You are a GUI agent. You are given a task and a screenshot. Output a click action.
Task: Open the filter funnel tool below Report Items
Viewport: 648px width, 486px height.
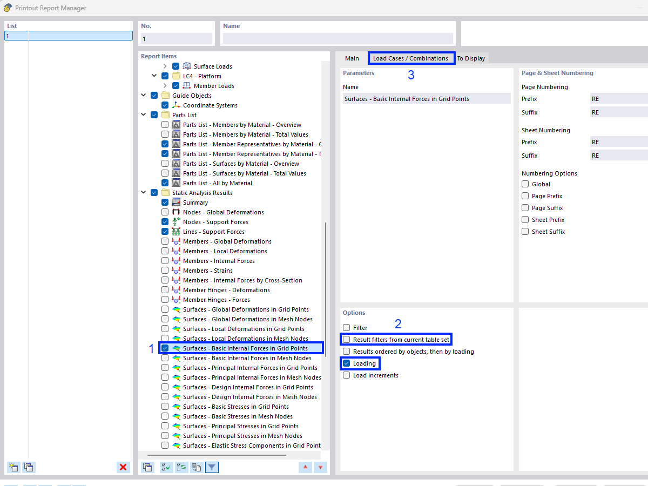212,467
